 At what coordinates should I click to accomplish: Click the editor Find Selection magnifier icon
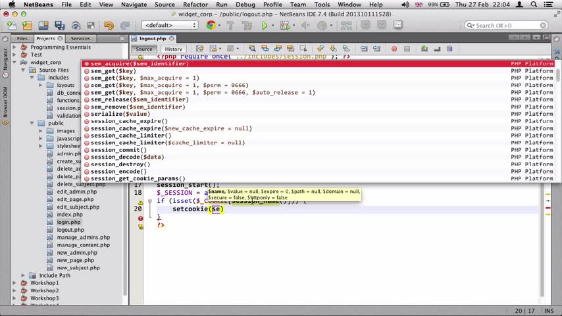pos(252,49)
